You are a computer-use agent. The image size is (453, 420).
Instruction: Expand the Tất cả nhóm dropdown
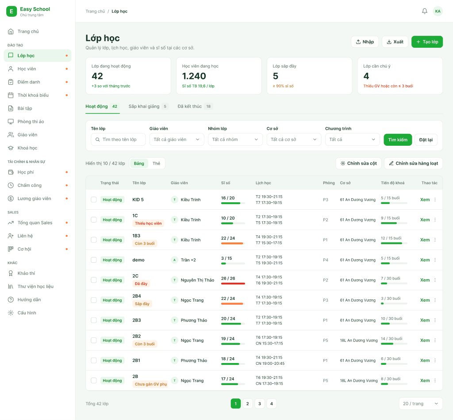(235, 140)
